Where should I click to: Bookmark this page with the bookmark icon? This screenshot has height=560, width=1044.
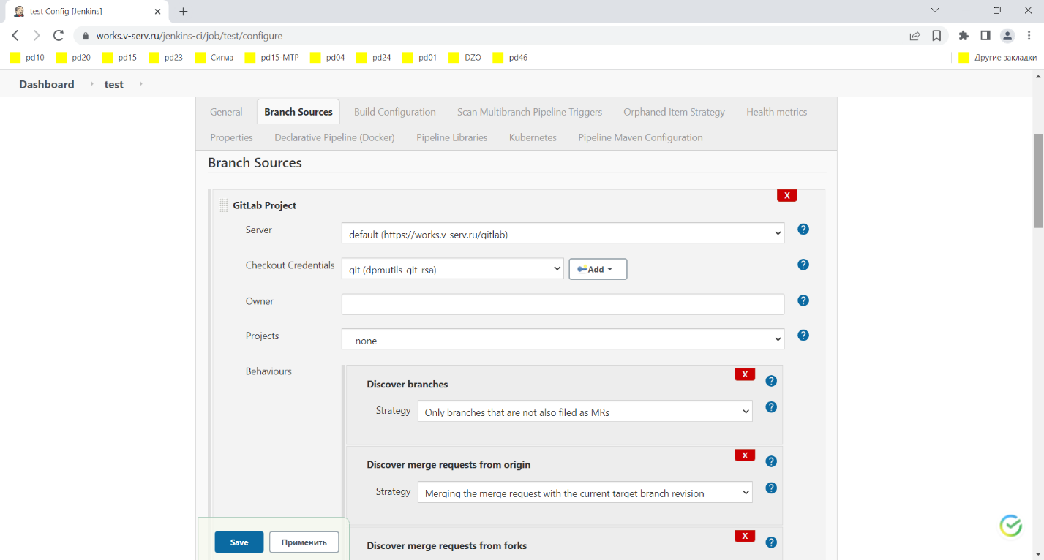point(936,35)
